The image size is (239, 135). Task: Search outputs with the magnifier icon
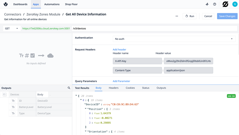click(69, 88)
